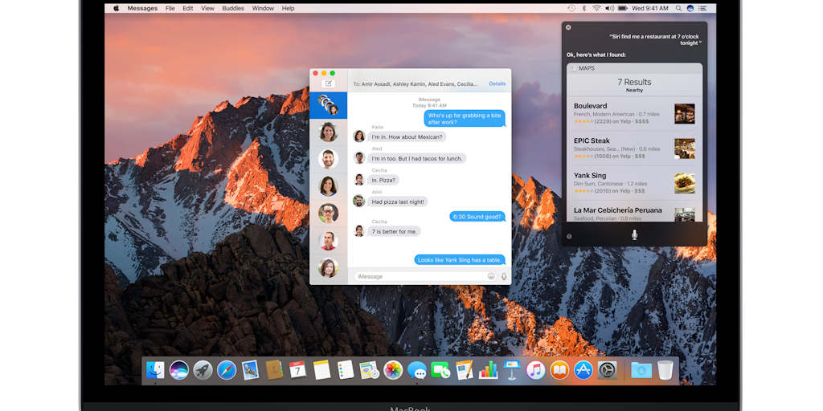The image size is (823, 411).
Task: Click Time Machine icon in menu bar
Action: click(571, 8)
